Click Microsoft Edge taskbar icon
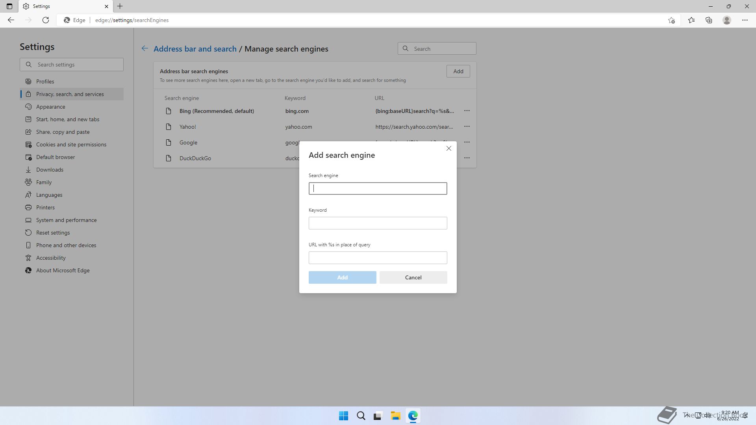Image resolution: width=756 pixels, height=425 pixels. click(x=413, y=416)
